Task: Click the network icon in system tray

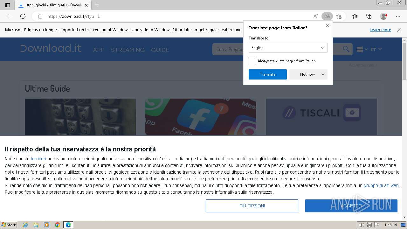Action: pos(369,225)
